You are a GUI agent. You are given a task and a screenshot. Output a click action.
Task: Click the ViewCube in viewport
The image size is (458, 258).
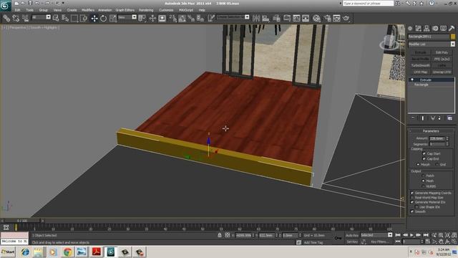(389, 42)
